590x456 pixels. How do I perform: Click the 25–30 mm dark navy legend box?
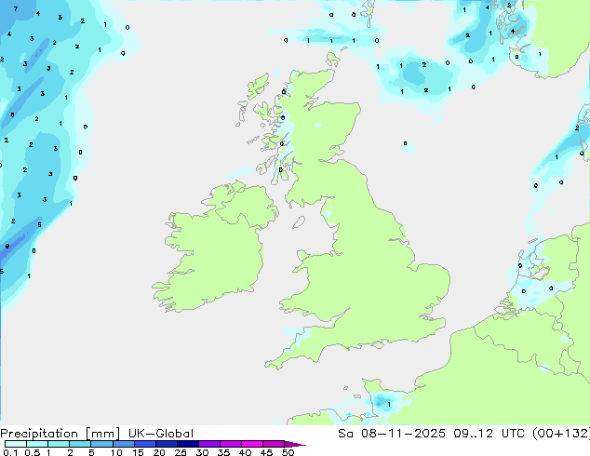click(188, 444)
